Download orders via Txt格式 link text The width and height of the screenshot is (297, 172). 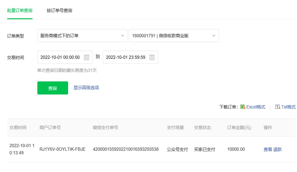[288, 107]
